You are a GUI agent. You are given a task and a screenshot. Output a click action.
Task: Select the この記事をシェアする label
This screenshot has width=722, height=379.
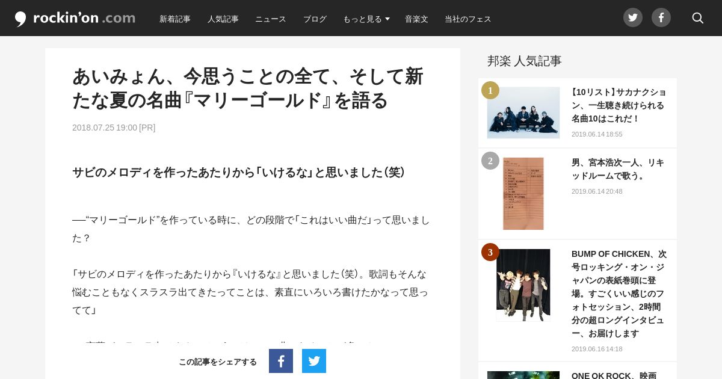218,362
